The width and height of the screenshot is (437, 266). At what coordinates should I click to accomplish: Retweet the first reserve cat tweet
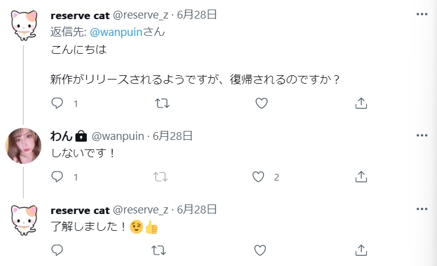(162, 103)
